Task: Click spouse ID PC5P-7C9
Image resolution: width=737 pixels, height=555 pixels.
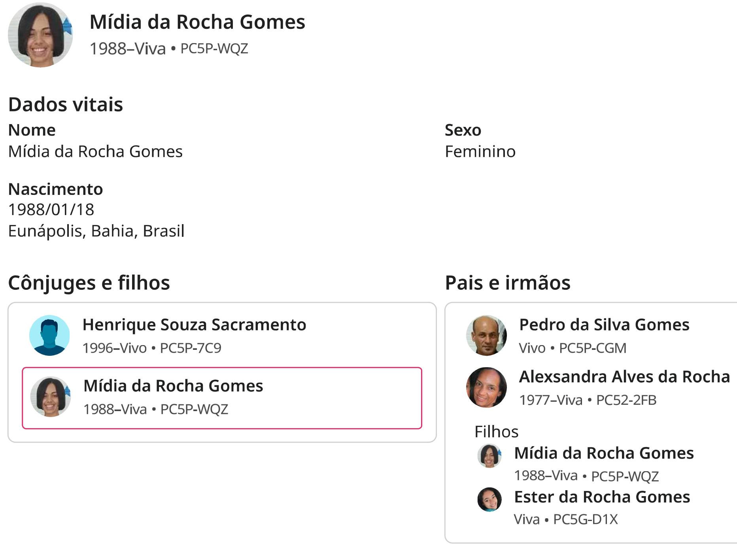Action: [x=191, y=348]
